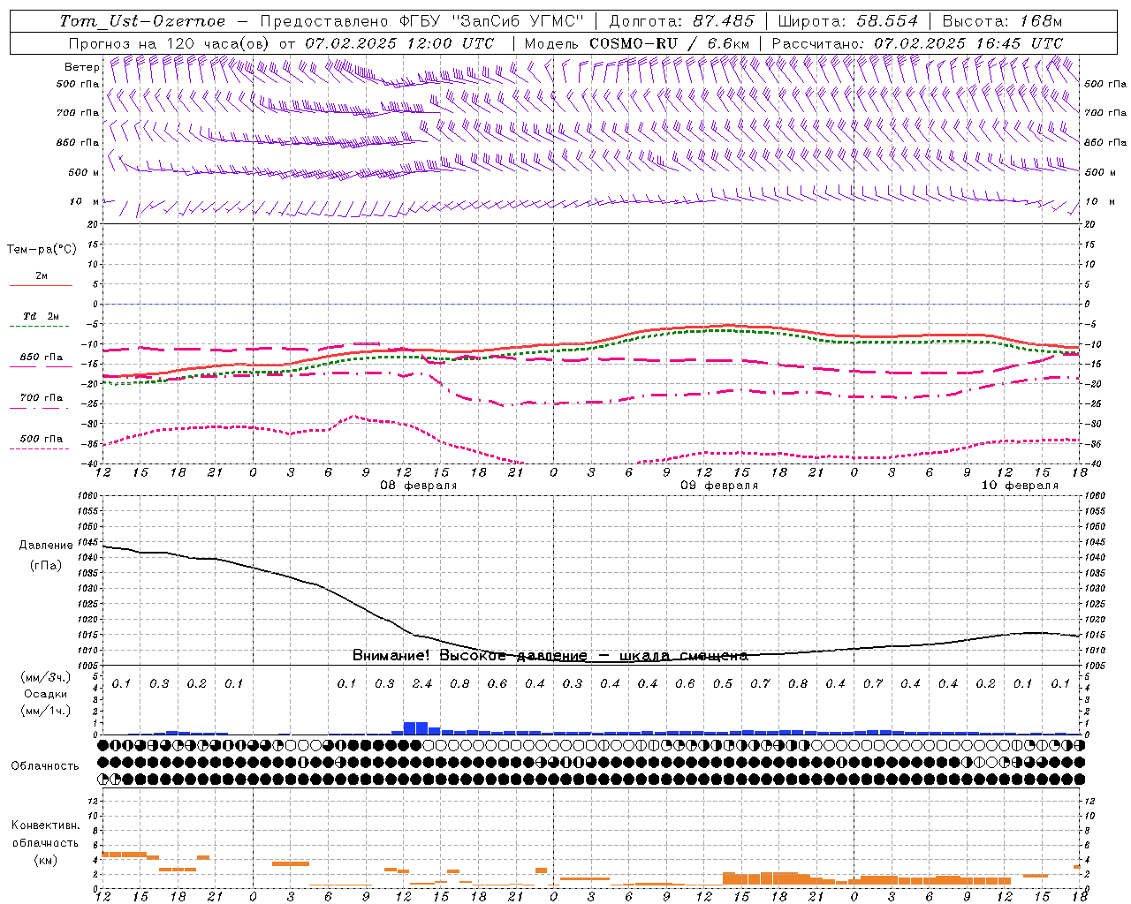1131x904 pixels.
Task: Click the elevation text Высота: 168м
Action: pyautogui.click(x=1002, y=21)
